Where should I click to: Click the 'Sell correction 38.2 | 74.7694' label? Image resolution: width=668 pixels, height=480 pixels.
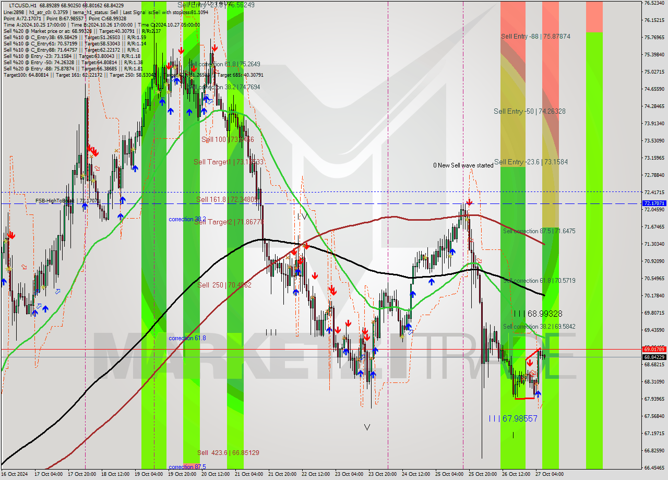224,87
